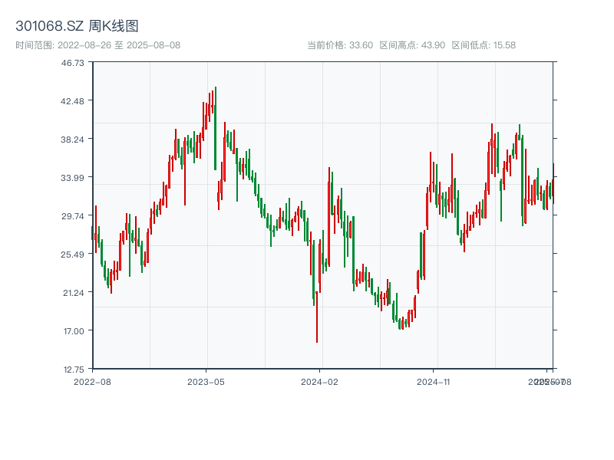The height and width of the screenshot is (460, 614).
Task: Select the 2023-05 date axis label
Action: click(206, 381)
